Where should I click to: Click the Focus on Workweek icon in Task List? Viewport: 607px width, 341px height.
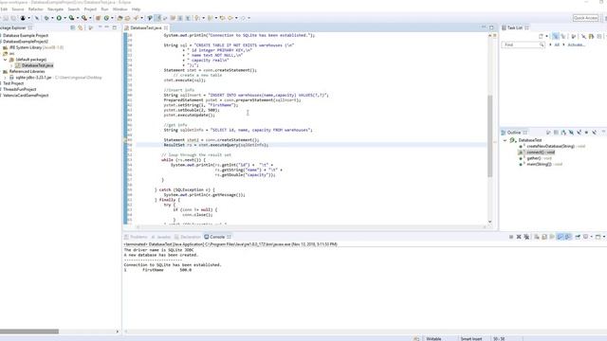573,36
